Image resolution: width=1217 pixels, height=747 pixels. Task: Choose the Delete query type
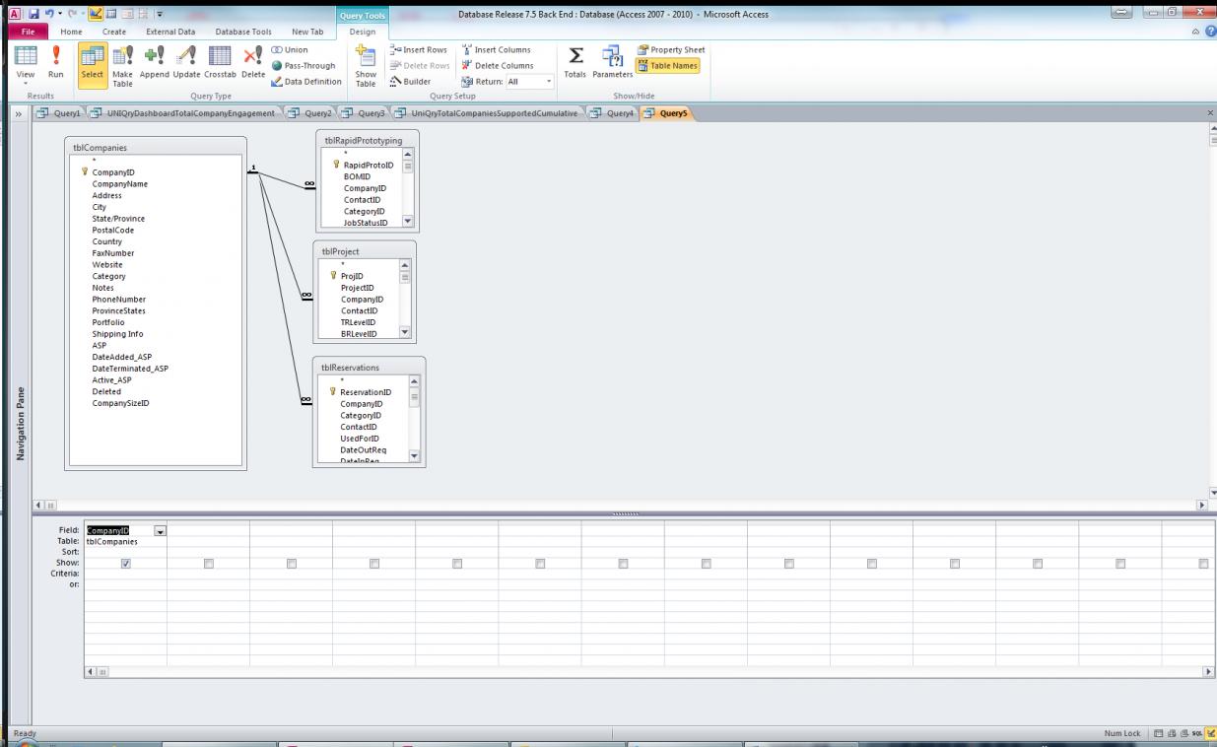coord(253,64)
